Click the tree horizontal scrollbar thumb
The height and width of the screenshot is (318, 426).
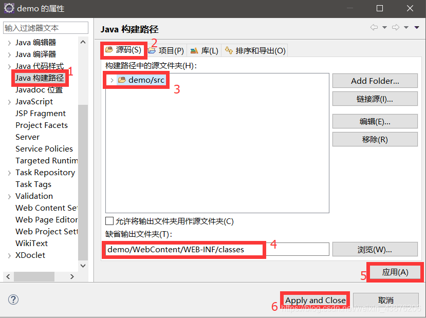pyautogui.click(x=34, y=276)
